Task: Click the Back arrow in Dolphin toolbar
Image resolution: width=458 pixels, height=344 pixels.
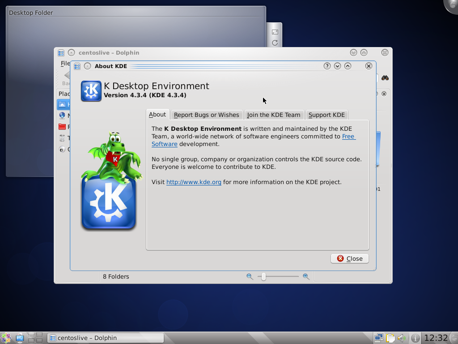Action: 67,75
